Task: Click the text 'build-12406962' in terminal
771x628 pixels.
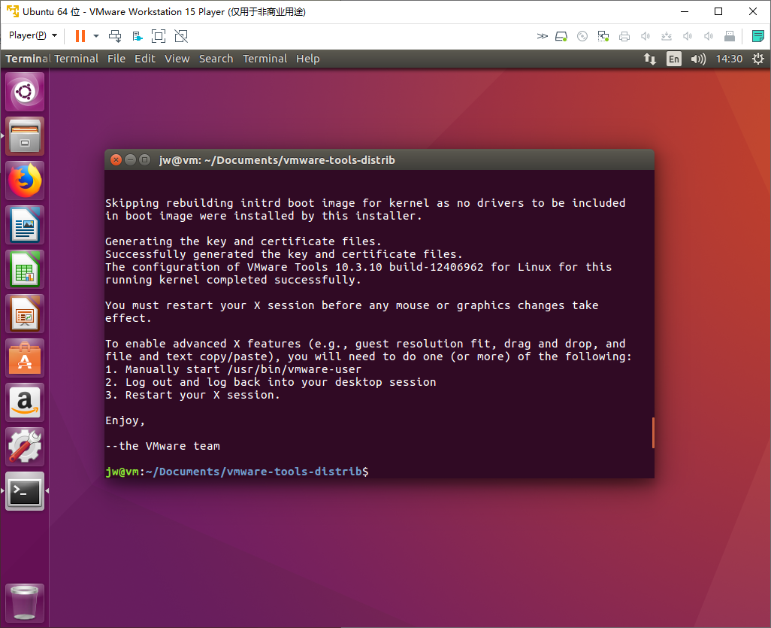Action: [x=436, y=267]
